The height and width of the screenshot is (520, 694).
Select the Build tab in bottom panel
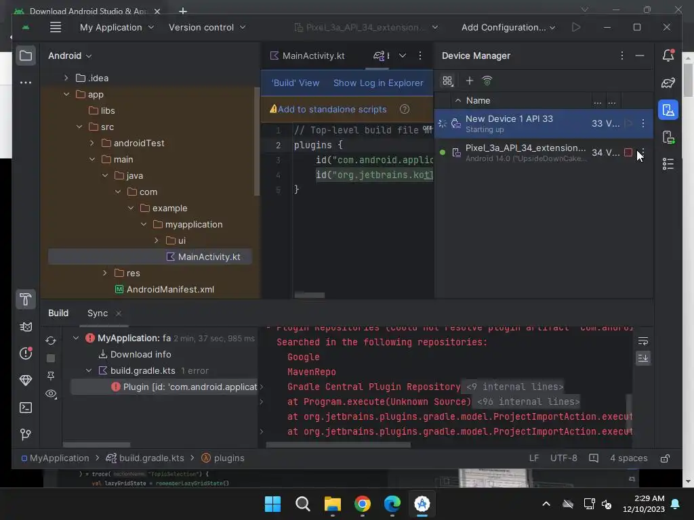(x=58, y=313)
